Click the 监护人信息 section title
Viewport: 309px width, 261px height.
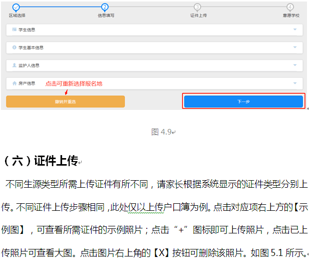click(x=29, y=65)
